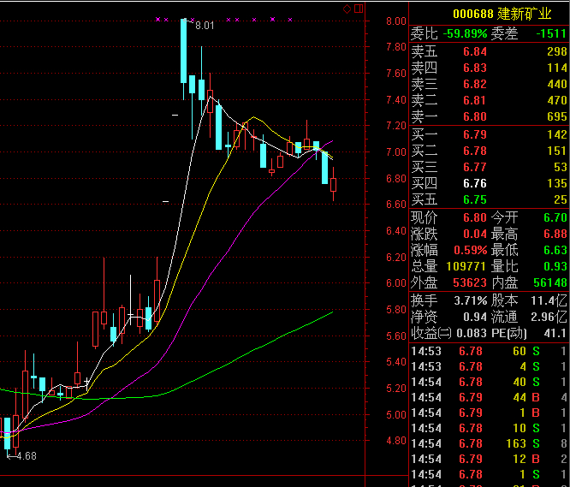Click the left red diamond icon above chart
Screen dimensions: 570x487
(347, 9)
